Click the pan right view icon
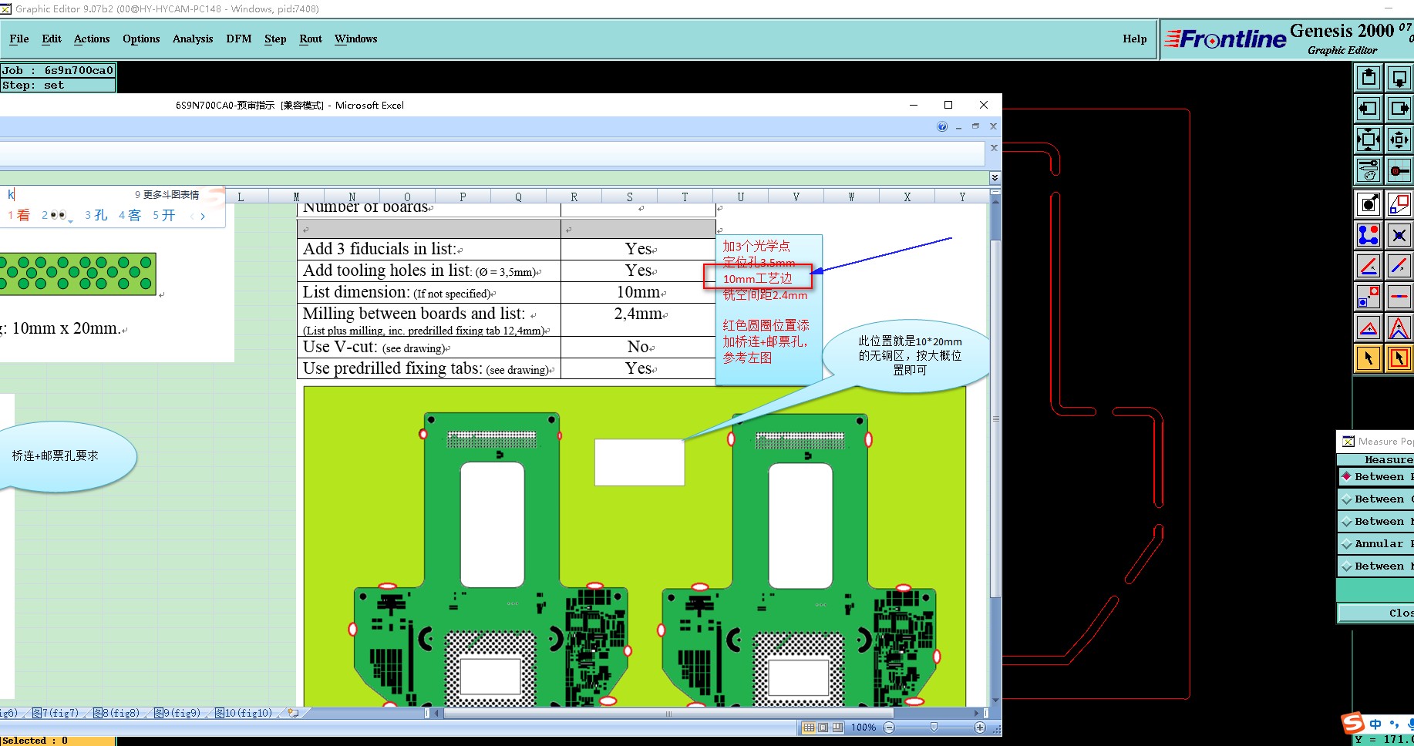The image size is (1414, 746). click(x=1399, y=109)
